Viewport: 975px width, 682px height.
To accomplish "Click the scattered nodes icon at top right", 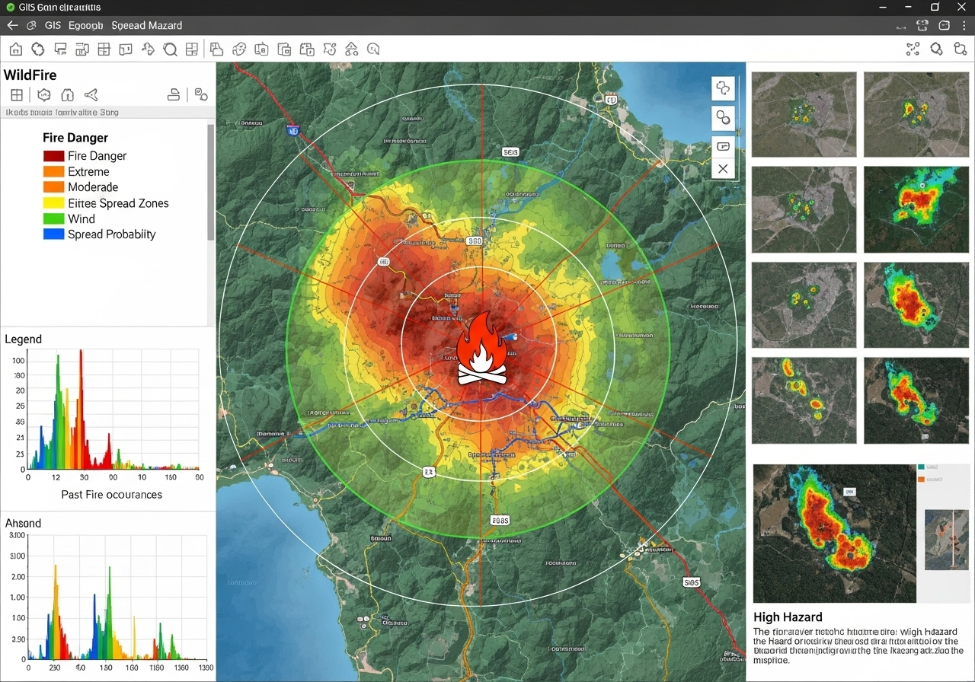I will point(913,49).
